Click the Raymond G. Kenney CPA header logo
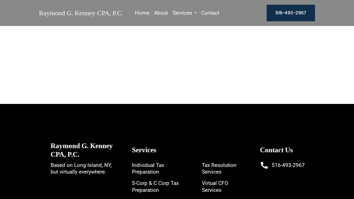Image resolution: width=354 pixels, height=199 pixels. [81, 13]
